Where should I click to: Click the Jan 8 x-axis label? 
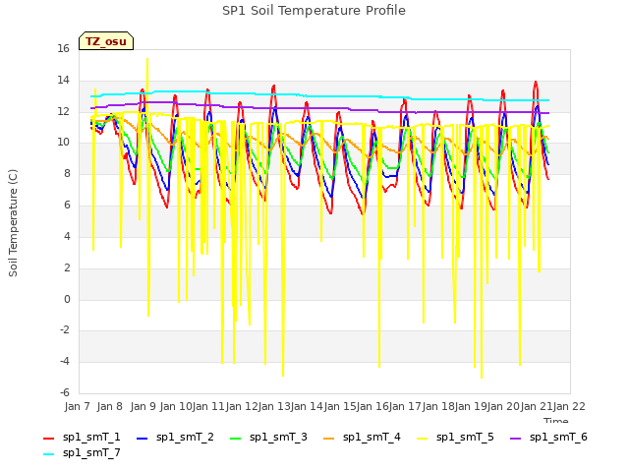pyautogui.click(x=110, y=406)
